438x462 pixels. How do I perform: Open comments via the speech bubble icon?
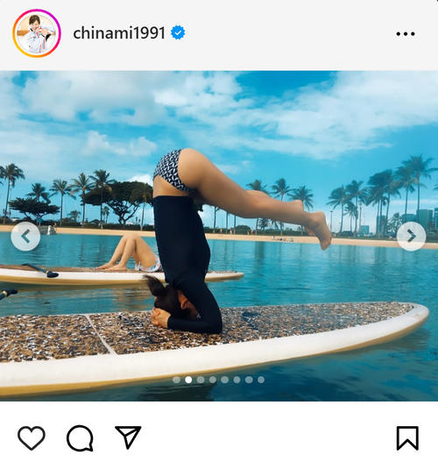click(80, 438)
